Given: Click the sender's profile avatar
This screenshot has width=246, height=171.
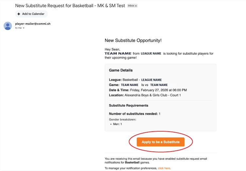Looking at the screenshot, I should pyautogui.click(x=8, y=26).
